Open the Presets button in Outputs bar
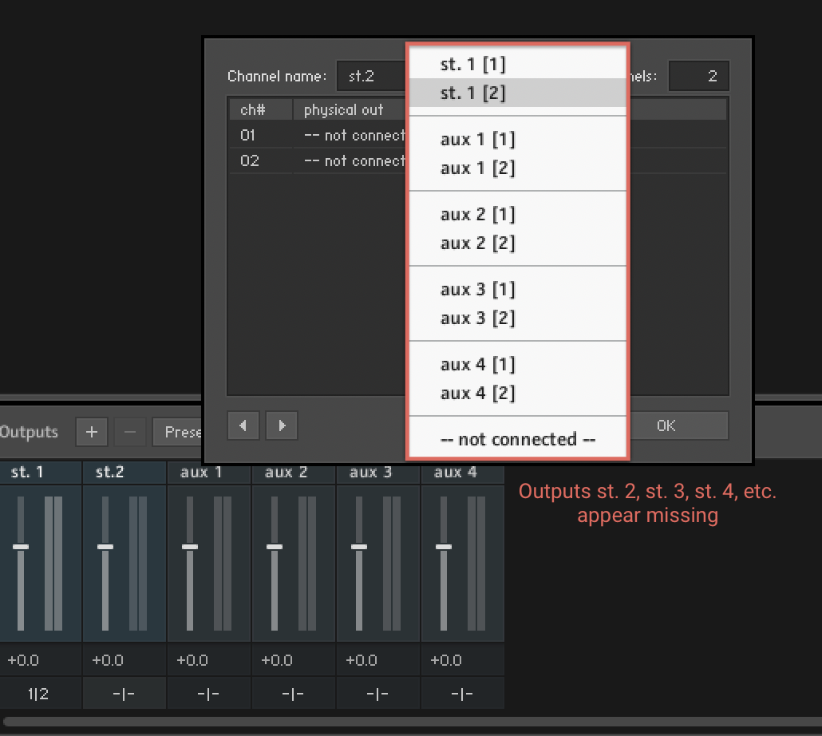 tap(179, 432)
